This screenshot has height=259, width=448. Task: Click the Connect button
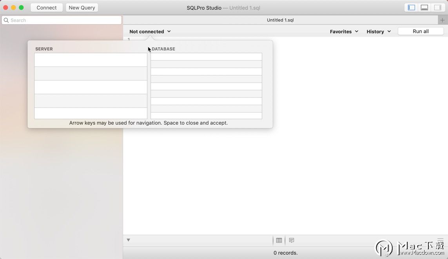coord(47,8)
